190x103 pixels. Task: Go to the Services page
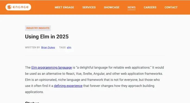click(x=89, y=7)
